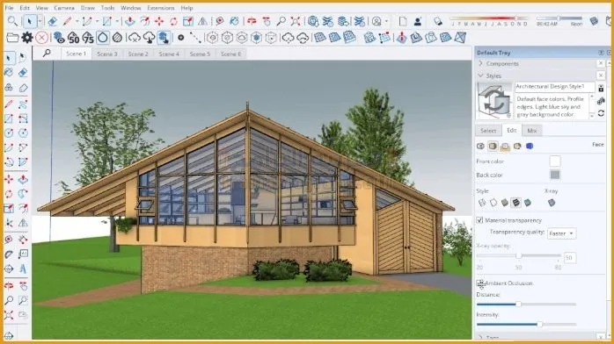Viewport: 614px width, 344px height.
Task: Switch to the Mix tab
Action: pos(532,131)
